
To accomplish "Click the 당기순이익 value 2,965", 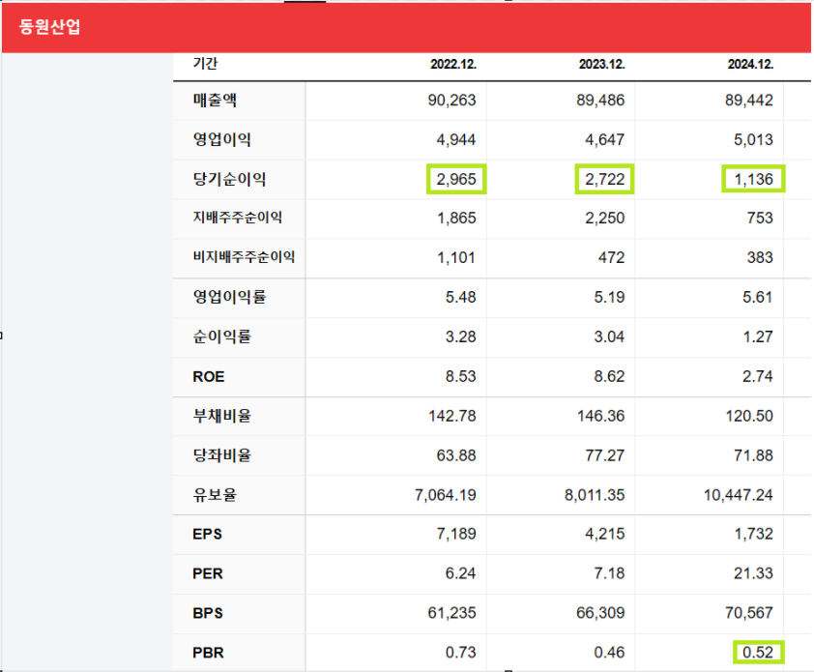I will coord(455,179).
